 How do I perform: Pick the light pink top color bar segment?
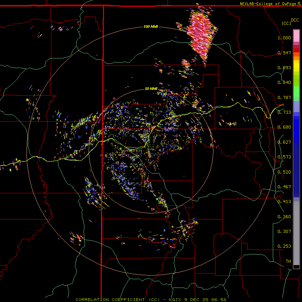click(296, 36)
